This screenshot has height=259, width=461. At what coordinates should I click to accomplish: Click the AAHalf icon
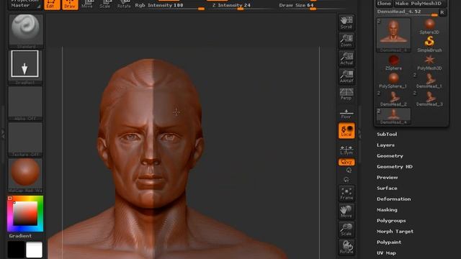(346, 76)
